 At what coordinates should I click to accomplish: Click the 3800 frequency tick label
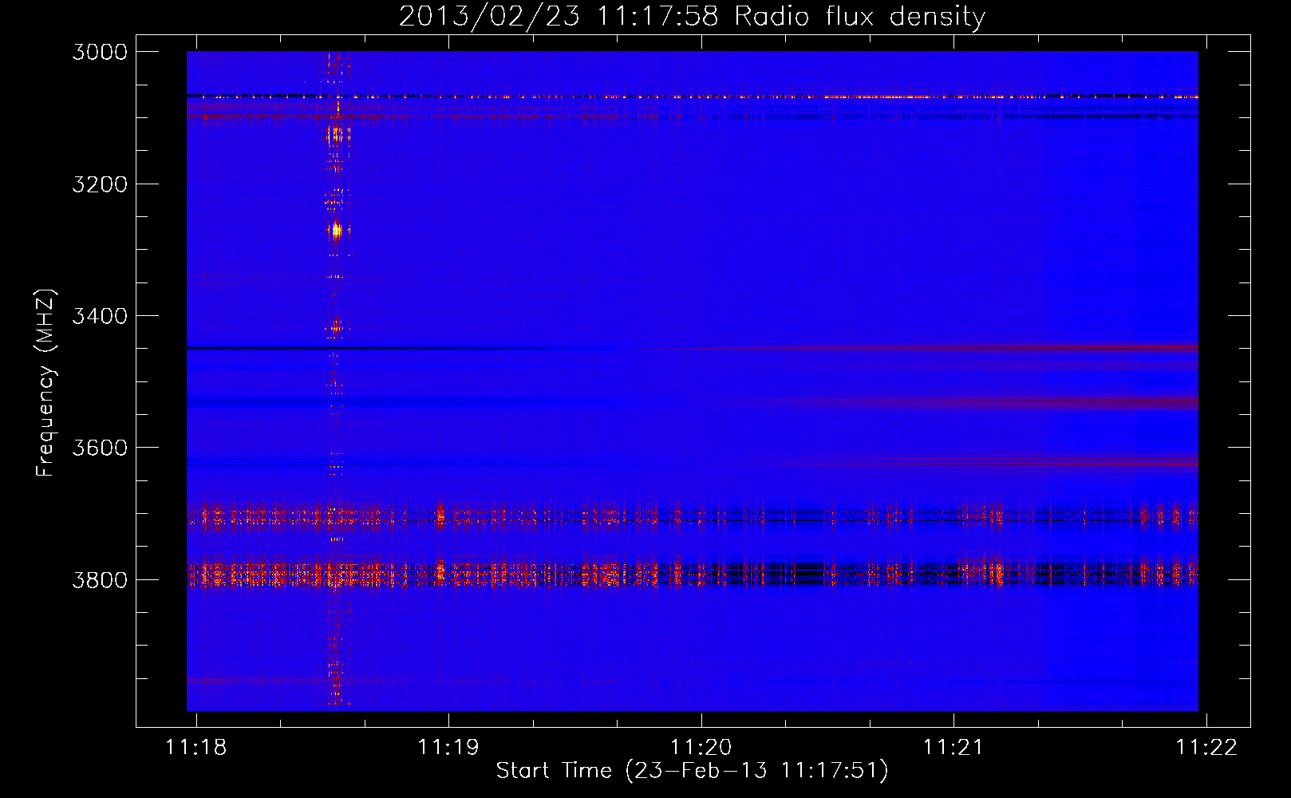point(100,579)
